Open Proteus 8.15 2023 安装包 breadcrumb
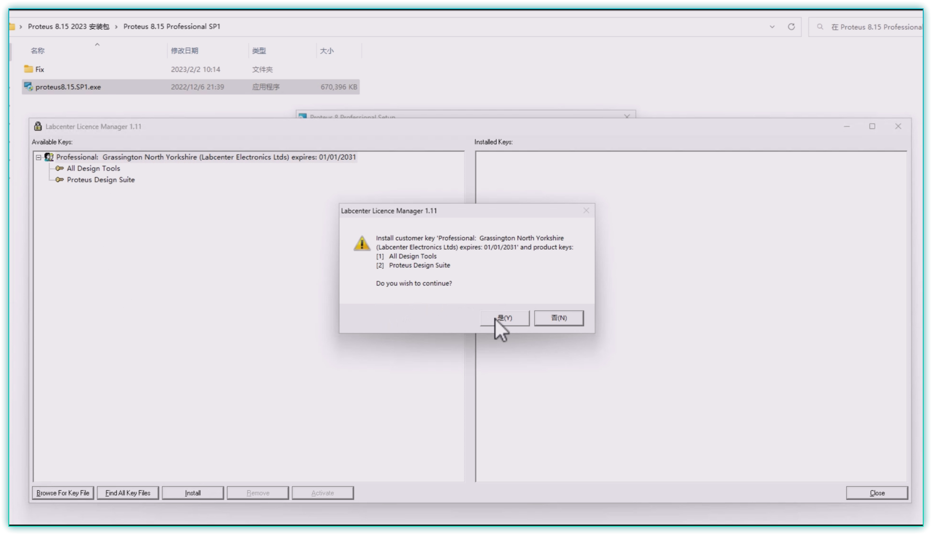Screen dimensions: 932x535 pyautogui.click(x=68, y=26)
